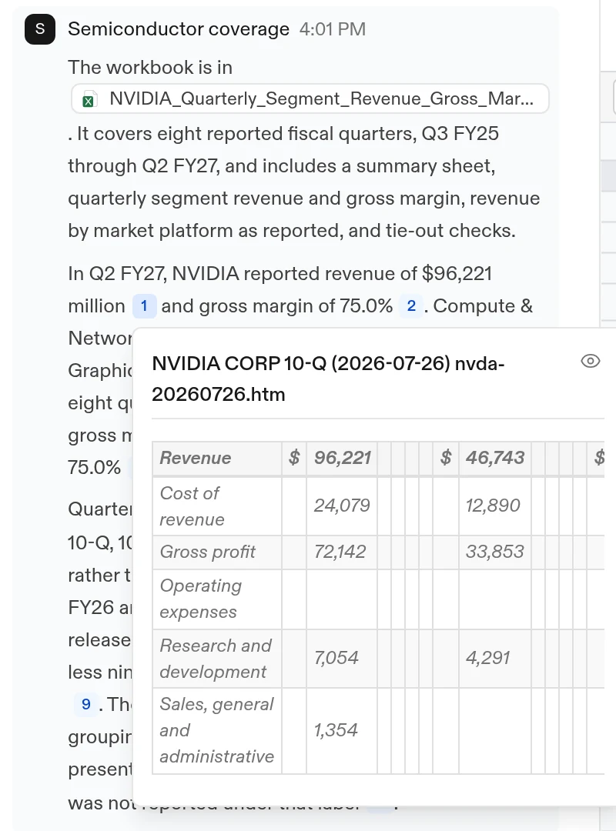
Task: Open citation 9 in the last paragraph
Action: (86, 704)
